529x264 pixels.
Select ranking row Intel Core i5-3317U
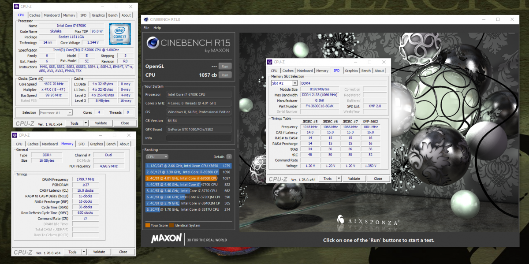tap(188, 209)
